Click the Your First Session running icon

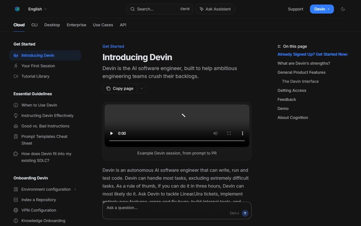click(x=16, y=66)
